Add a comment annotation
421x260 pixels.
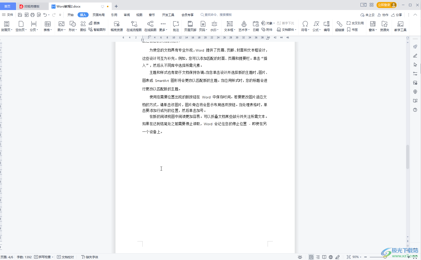tap(176, 26)
